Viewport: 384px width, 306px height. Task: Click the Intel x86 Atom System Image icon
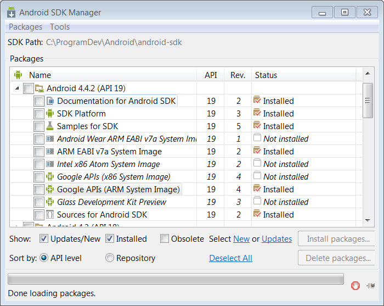[x=50, y=164]
